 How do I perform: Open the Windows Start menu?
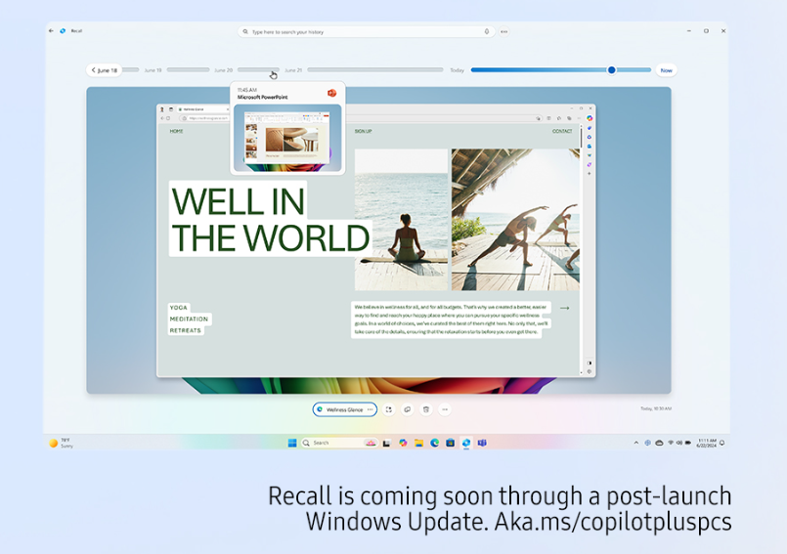click(x=291, y=443)
